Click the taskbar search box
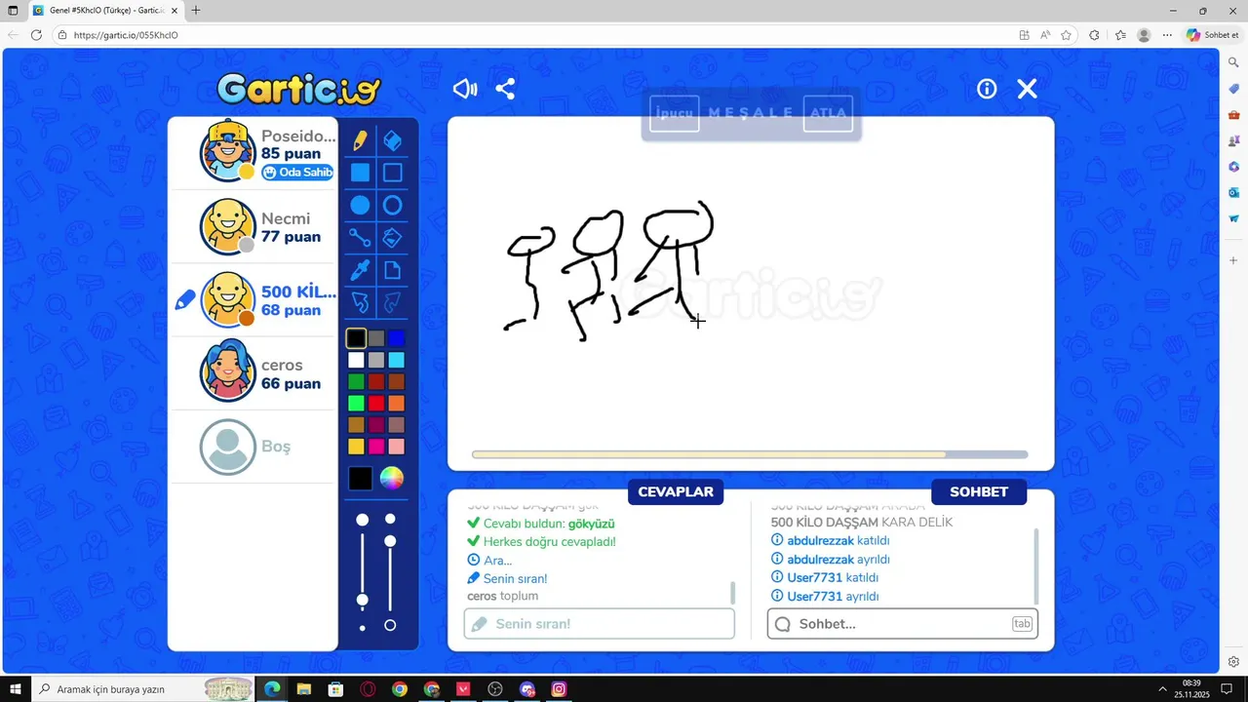Viewport: 1248px width, 702px height. (x=142, y=689)
